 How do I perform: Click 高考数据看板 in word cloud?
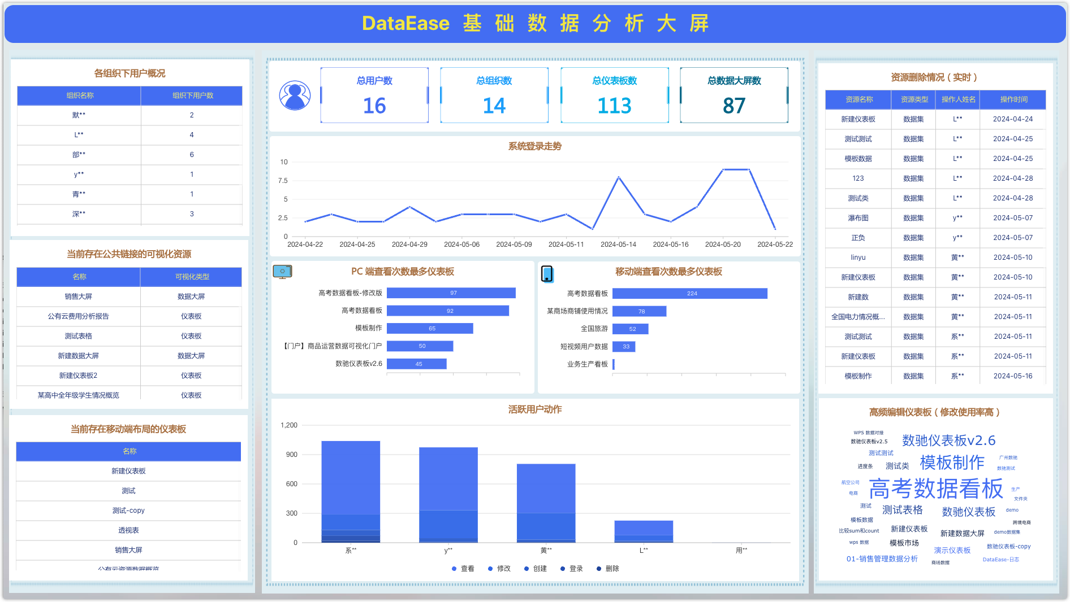[x=935, y=488]
